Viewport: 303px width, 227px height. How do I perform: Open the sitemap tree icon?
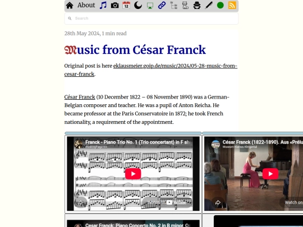click(x=173, y=6)
